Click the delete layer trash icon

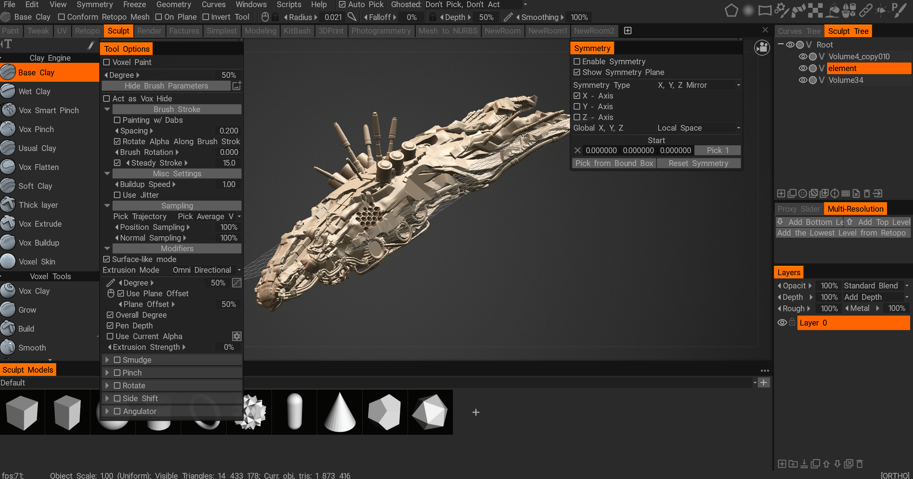pyautogui.click(x=860, y=464)
